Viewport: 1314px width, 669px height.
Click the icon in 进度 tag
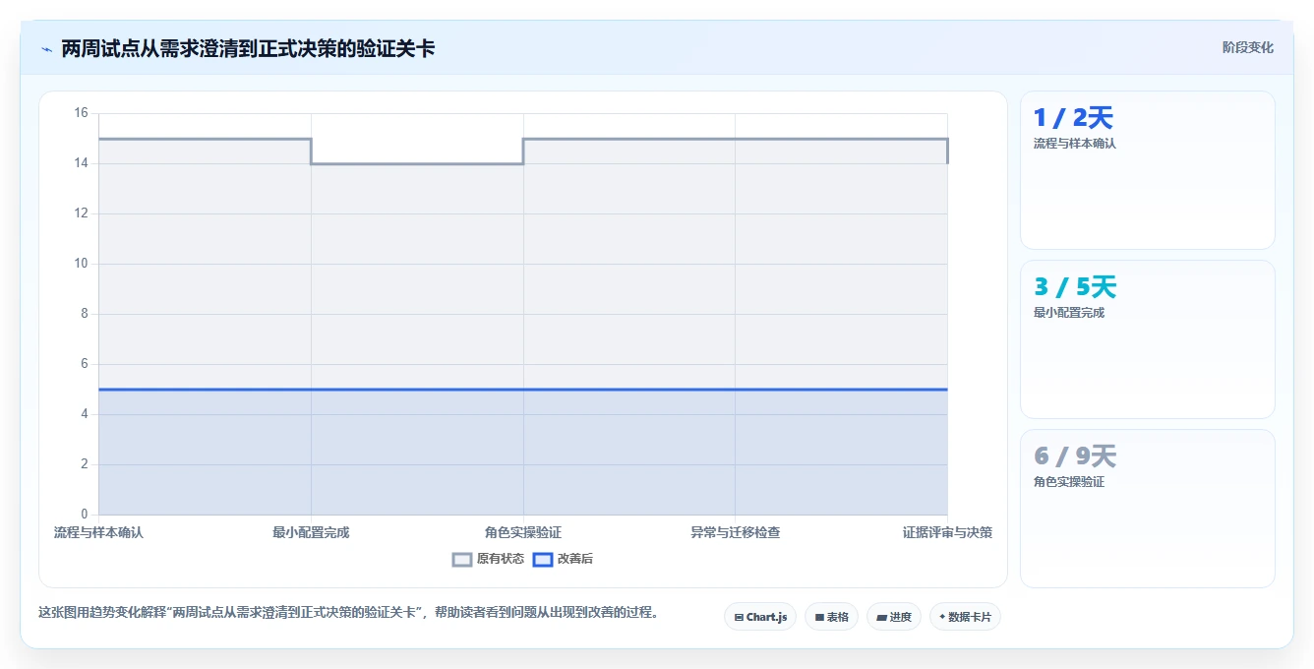click(x=881, y=618)
